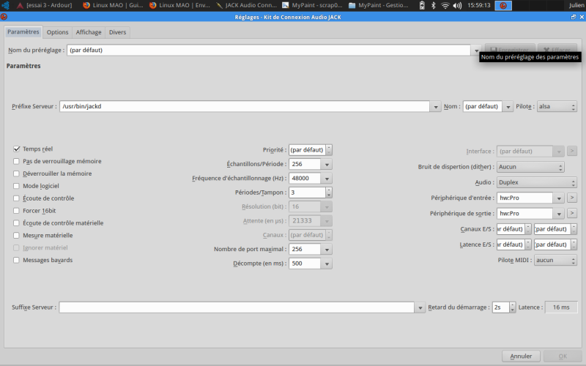
Task: Open Décompte (en ms) dropdown
Action: pyautogui.click(x=327, y=264)
